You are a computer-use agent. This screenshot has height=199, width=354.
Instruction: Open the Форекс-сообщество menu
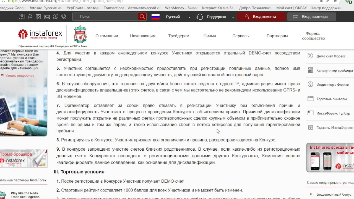coord(313,36)
